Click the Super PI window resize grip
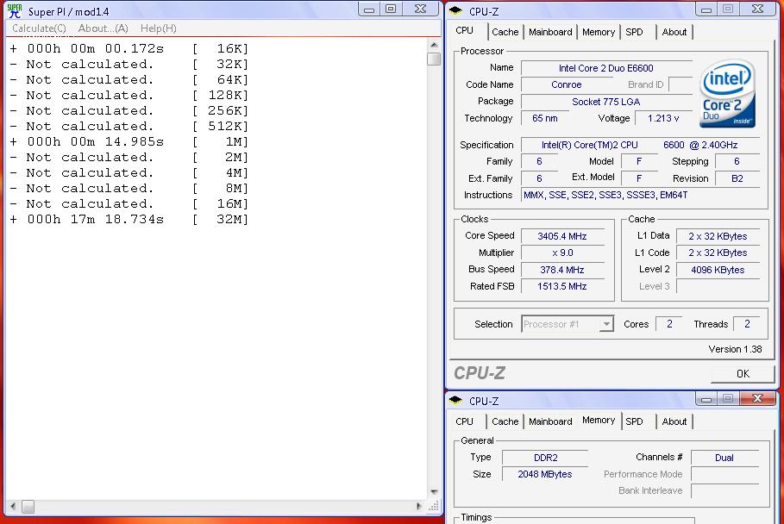This screenshot has height=524, width=784. (434, 506)
